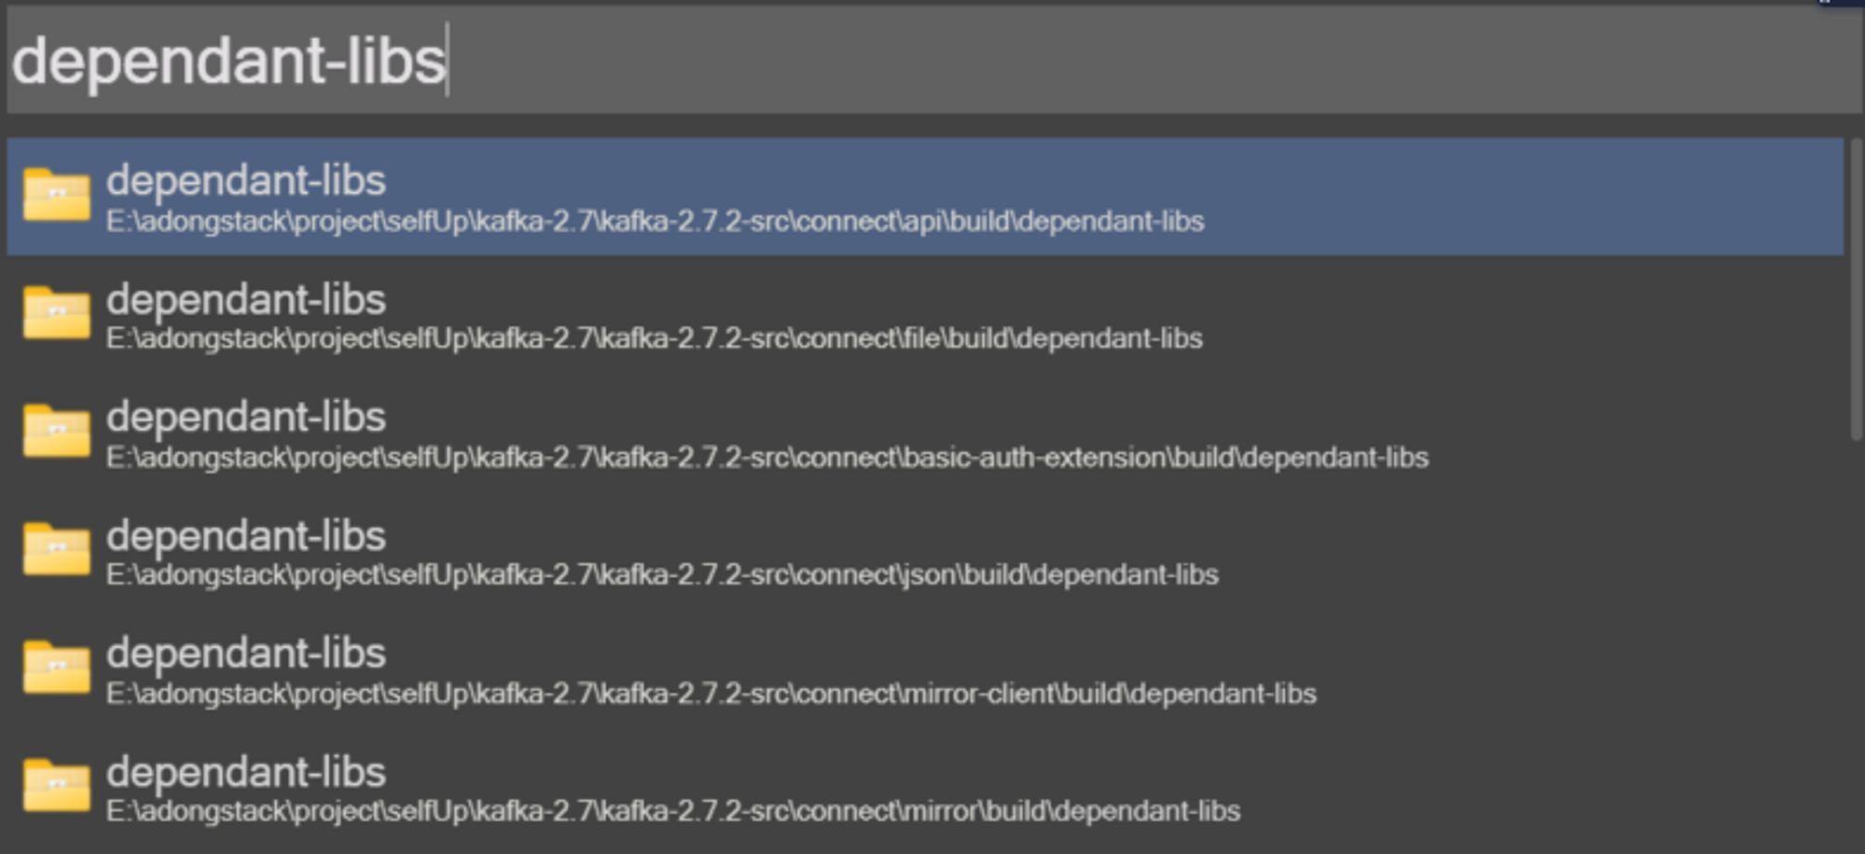Image resolution: width=1865 pixels, height=854 pixels.
Task: Click folder icon of connect\api result
Action: click(x=57, y=195)
